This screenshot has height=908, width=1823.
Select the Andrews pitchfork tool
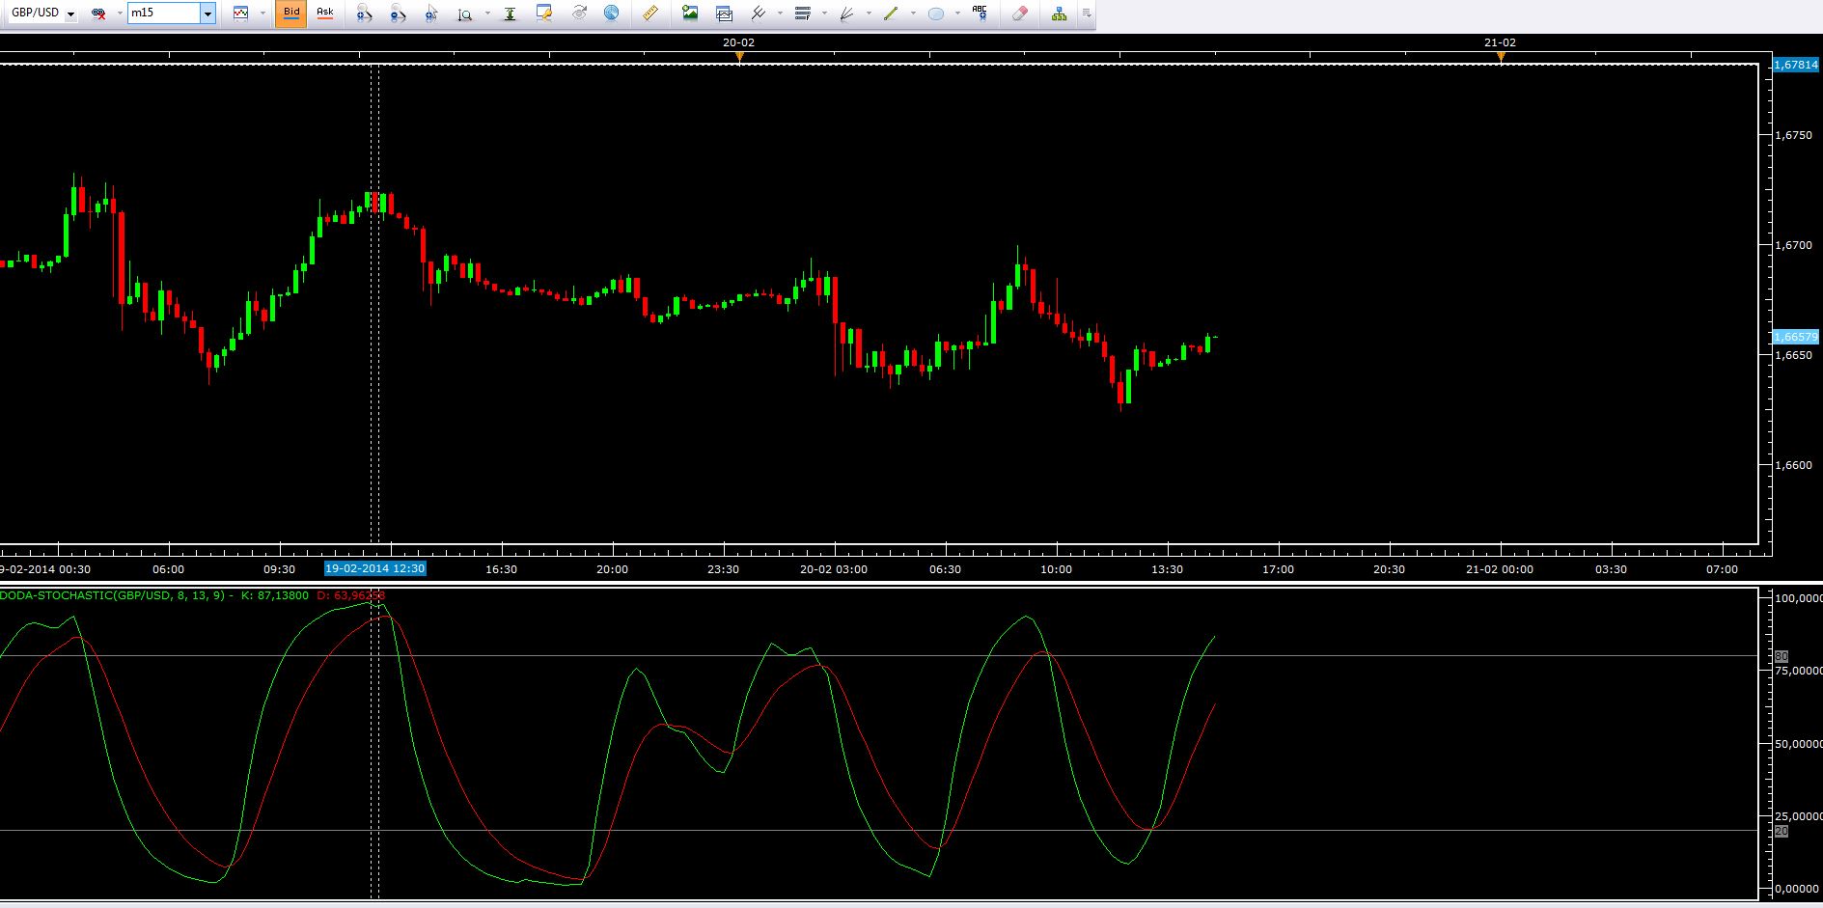[x=758, y=14]
